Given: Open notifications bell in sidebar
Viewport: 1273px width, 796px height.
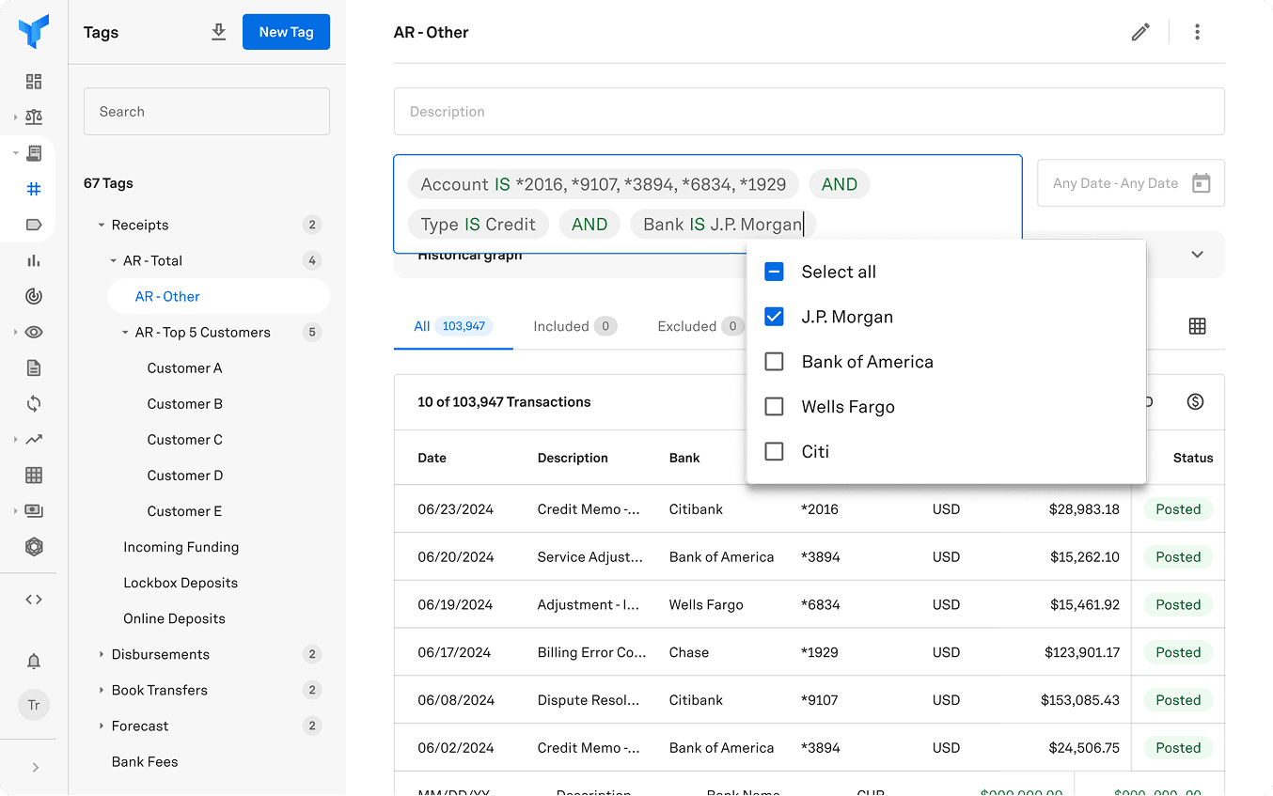Looking at the screenshot, I should pos(34,662).
